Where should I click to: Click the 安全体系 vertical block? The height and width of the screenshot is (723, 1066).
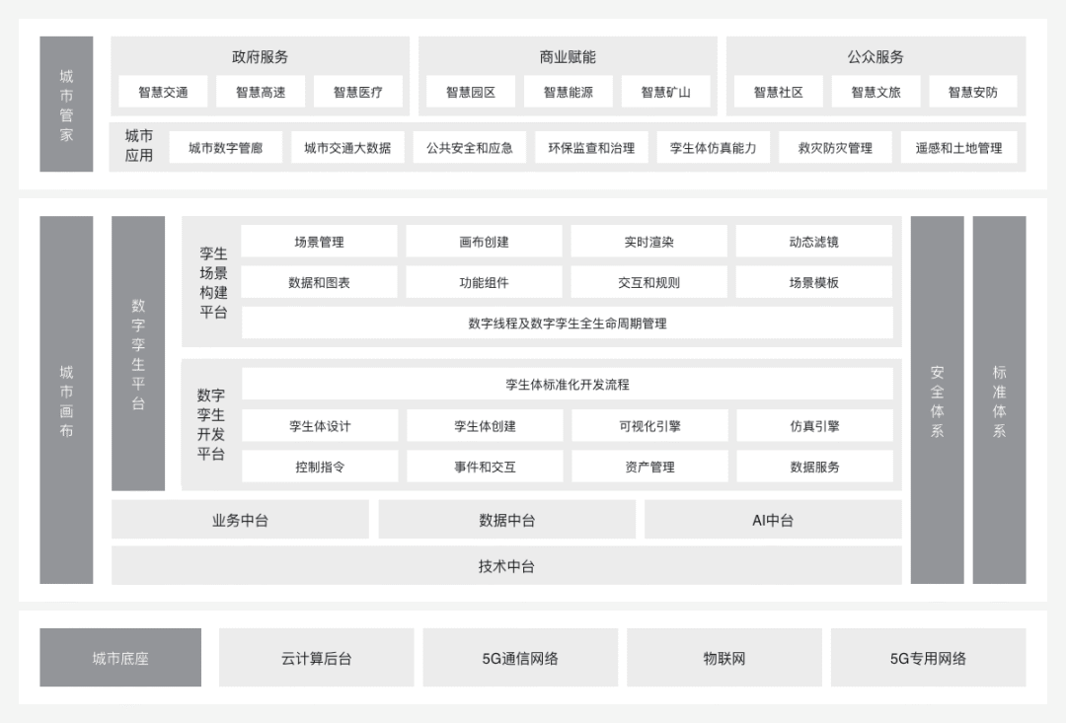coord(937,400)
